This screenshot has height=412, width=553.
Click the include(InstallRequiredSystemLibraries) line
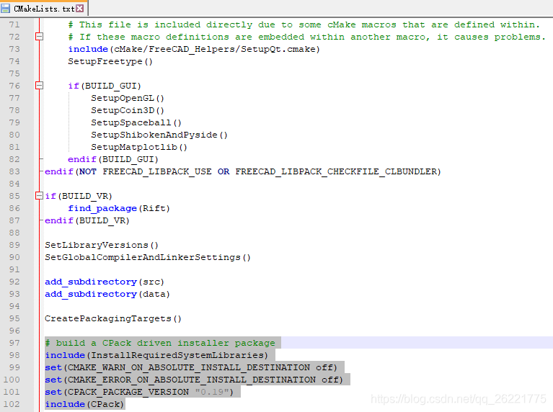(x=156, y=355)
